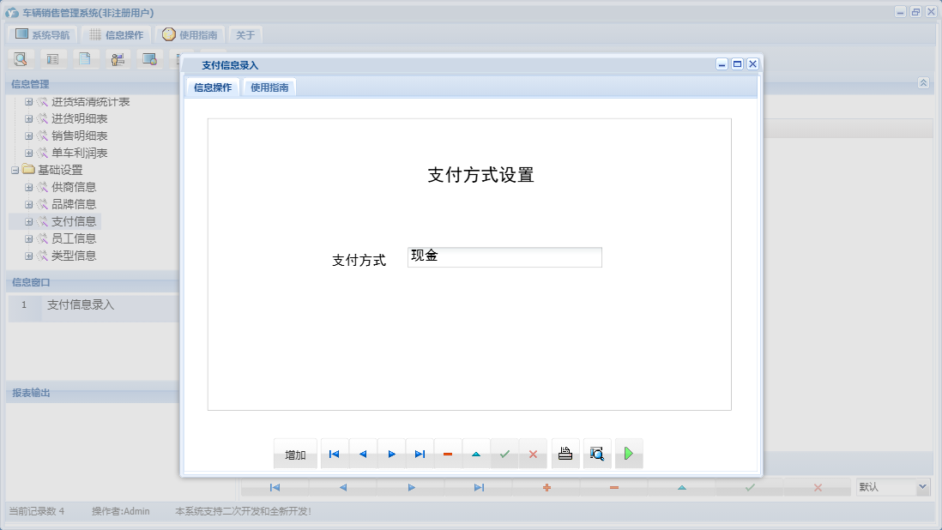
Task: Click inside the 支付方式 input field
Action: pyautogui.click(x=504, y=256)
